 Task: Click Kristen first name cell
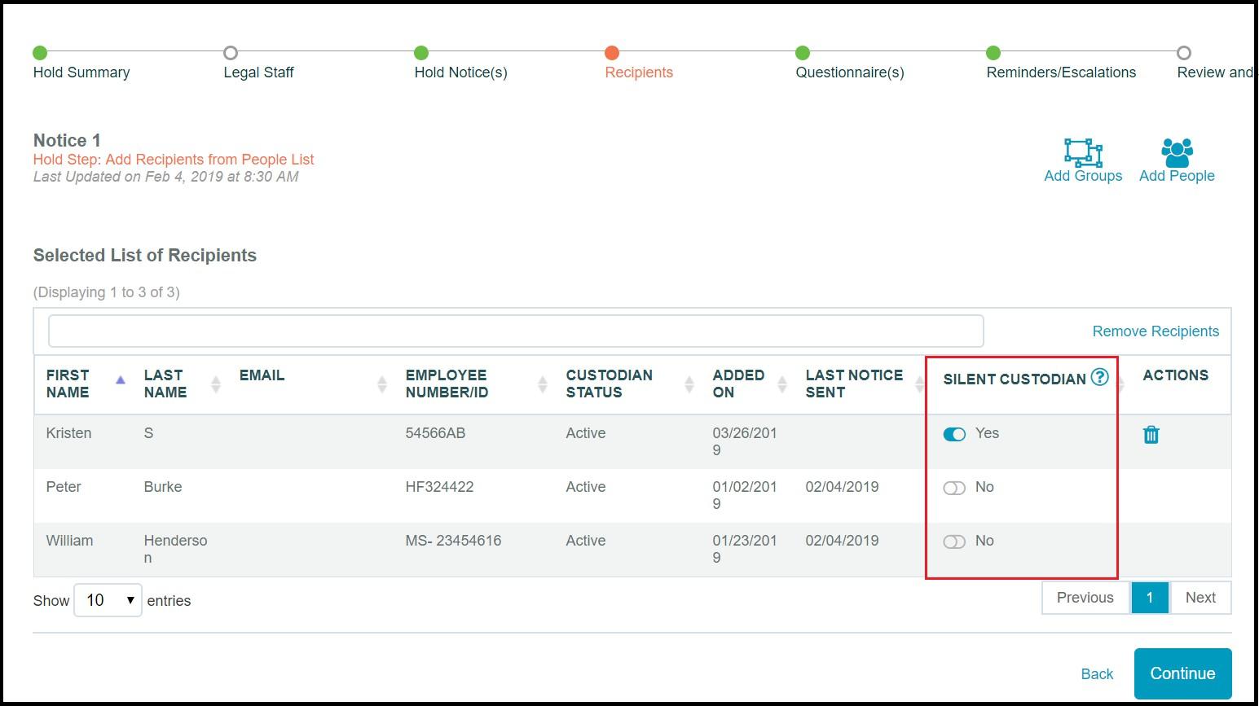pos(68,433)
